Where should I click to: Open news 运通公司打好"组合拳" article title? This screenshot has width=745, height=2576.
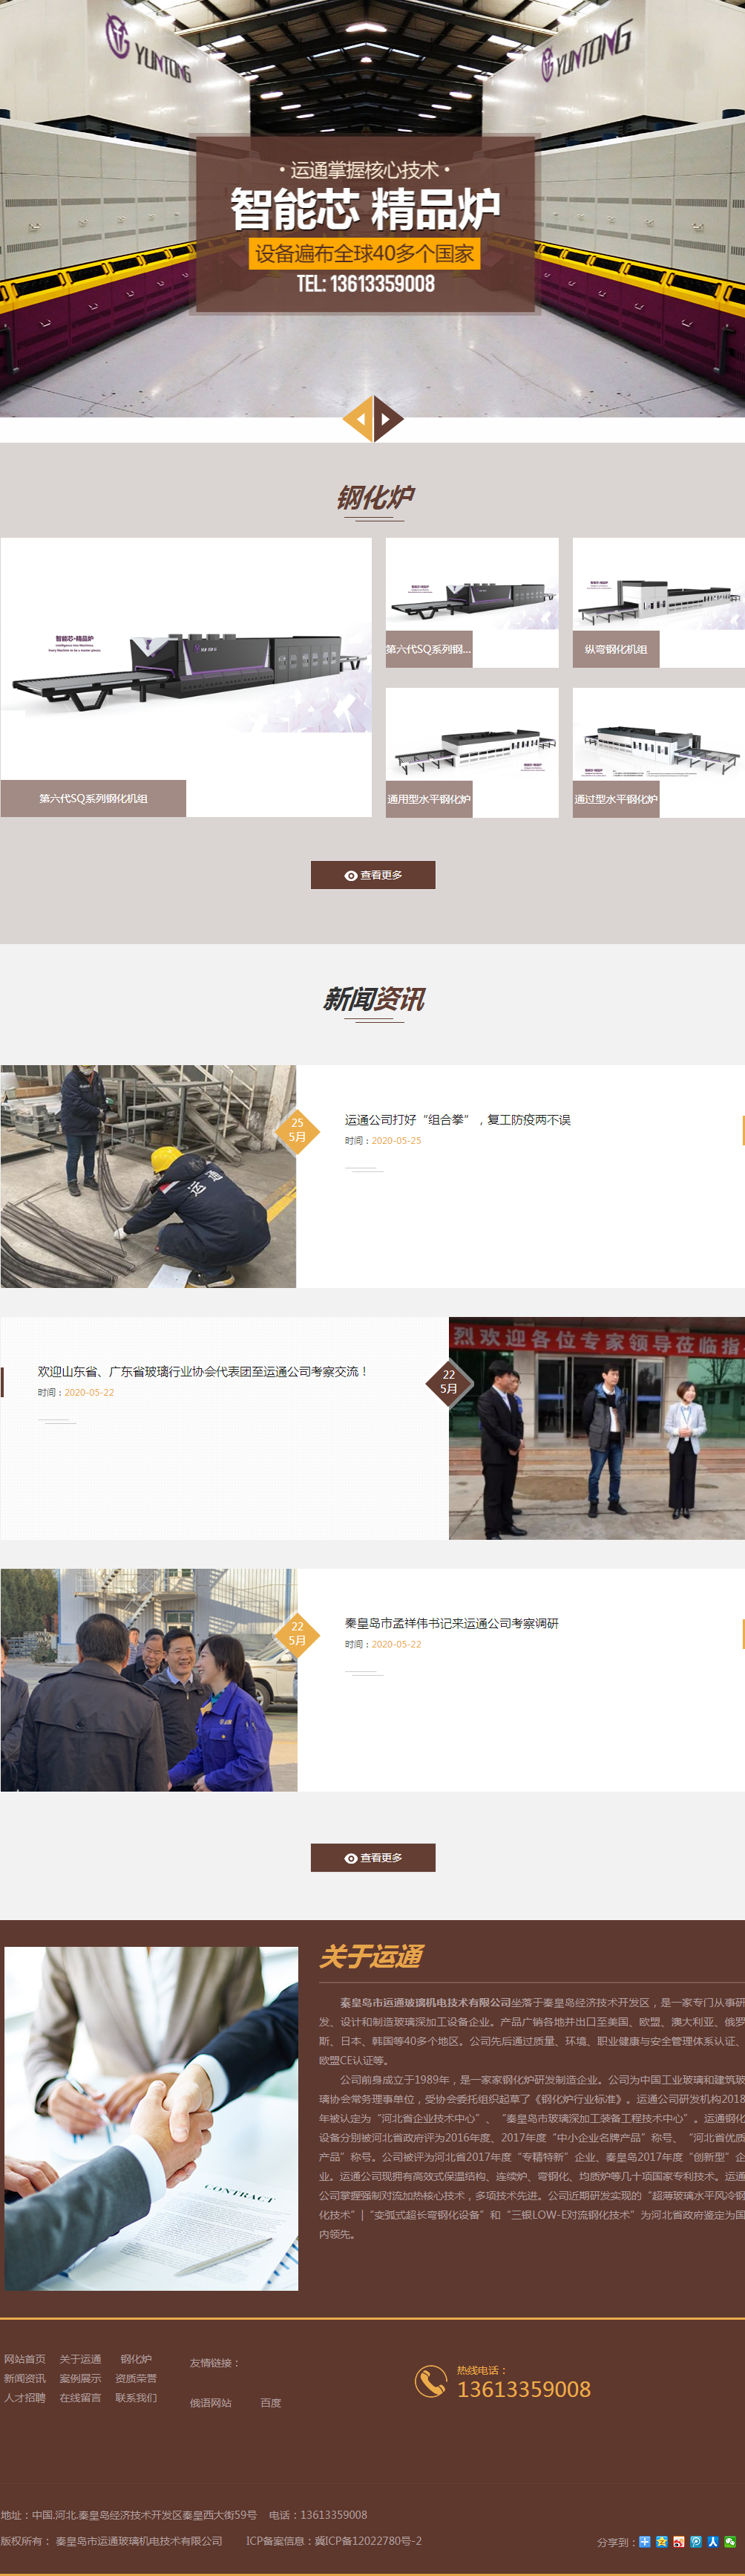coord(457,1120)
